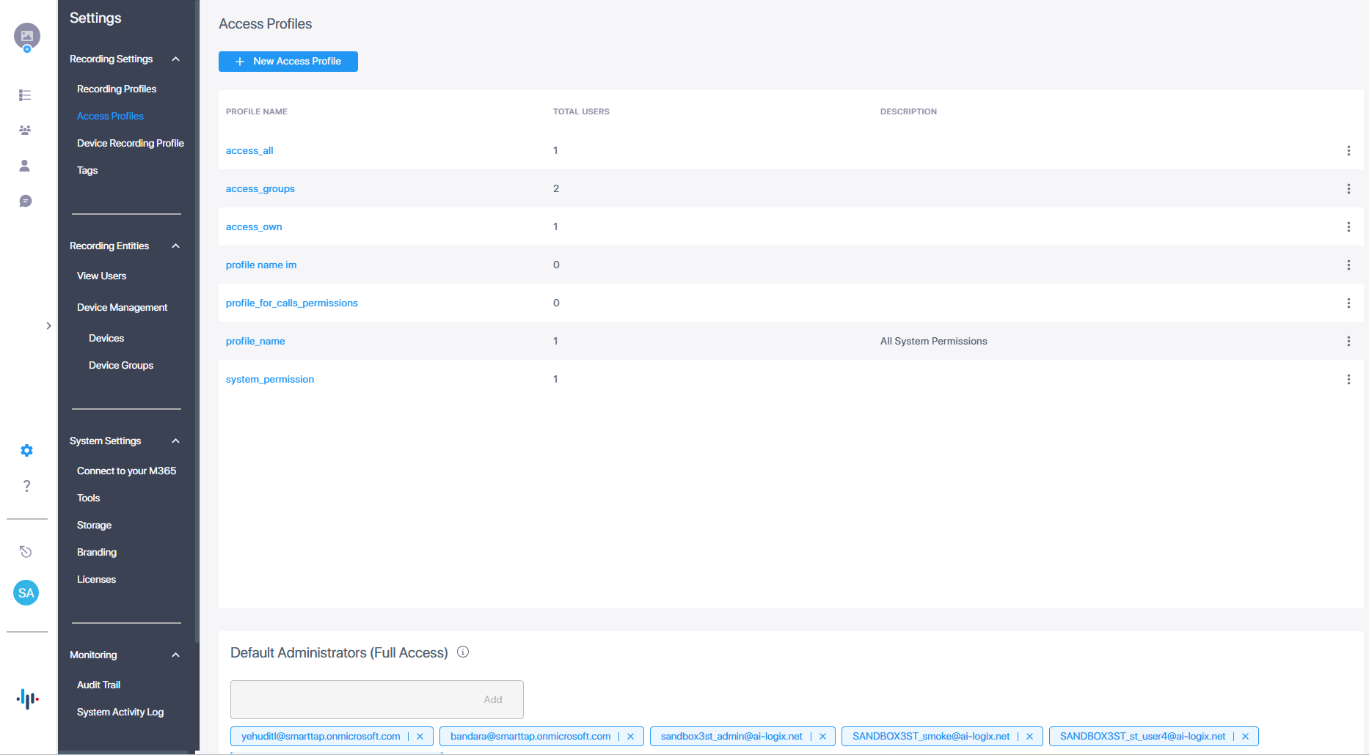
Task: Open the help question mark icon
Action: click(26, 486)
